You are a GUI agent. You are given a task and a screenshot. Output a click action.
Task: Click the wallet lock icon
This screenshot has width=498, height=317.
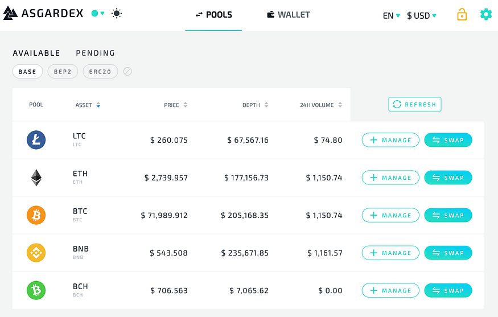pyautogui.click(x=462, y=15)
